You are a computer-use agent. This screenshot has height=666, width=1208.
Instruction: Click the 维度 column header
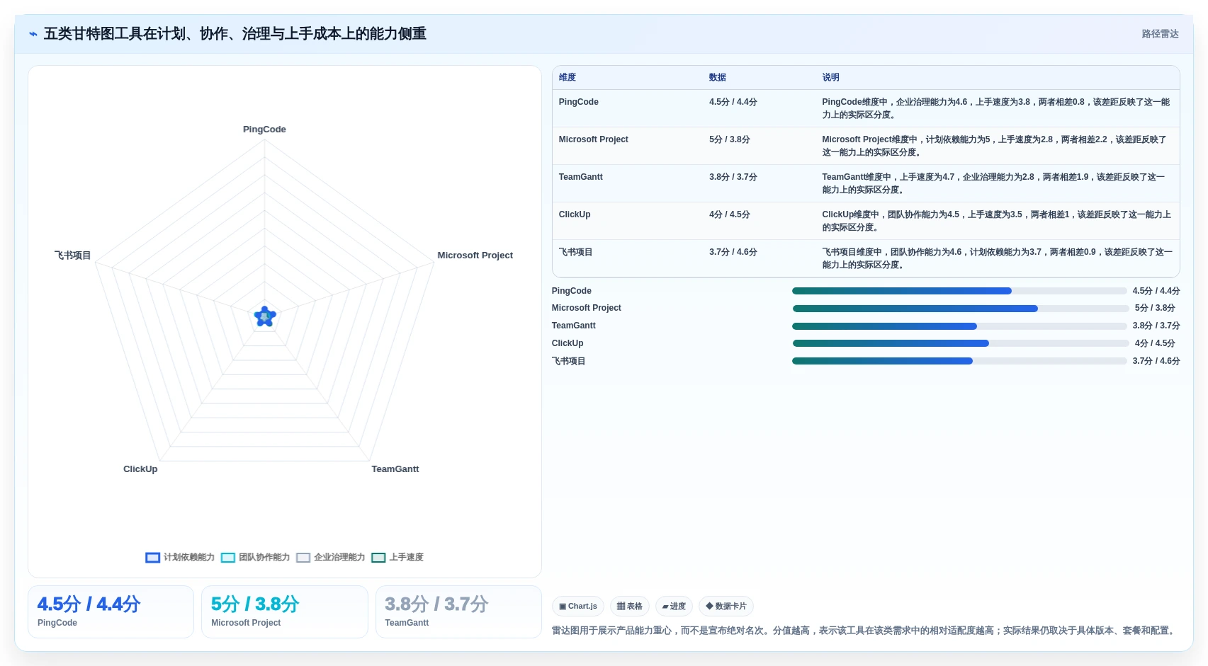pyautogui.click(x=568, y=78)
